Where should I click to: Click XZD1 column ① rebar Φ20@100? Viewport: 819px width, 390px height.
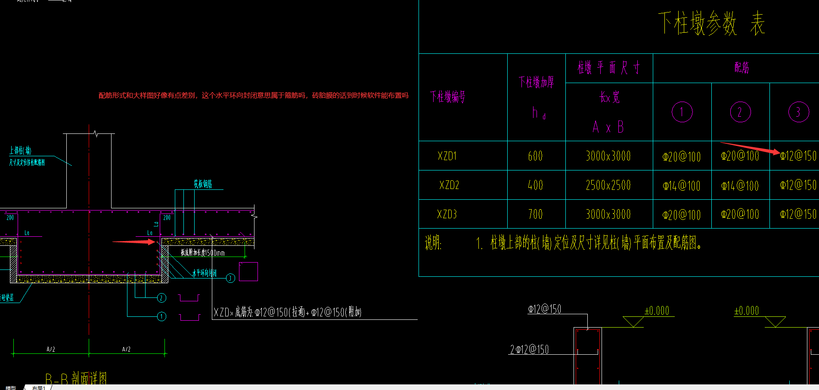(682, 157)
